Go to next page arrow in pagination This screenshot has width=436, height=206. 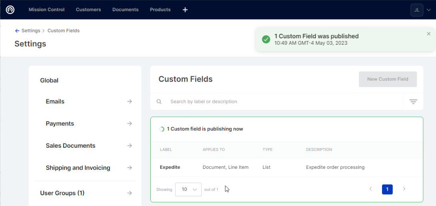tap(404, 189)
